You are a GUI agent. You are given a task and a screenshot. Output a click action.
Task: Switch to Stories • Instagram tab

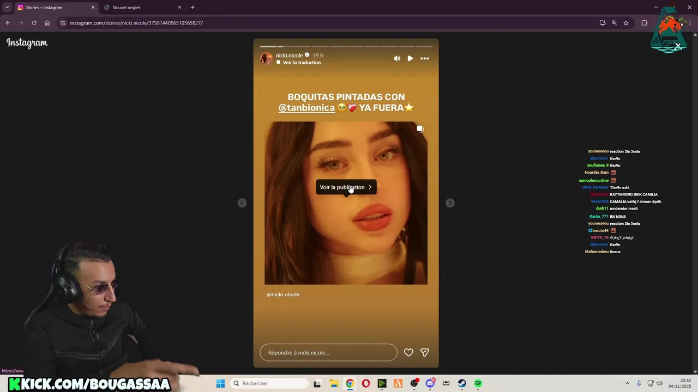coord(55,8)
